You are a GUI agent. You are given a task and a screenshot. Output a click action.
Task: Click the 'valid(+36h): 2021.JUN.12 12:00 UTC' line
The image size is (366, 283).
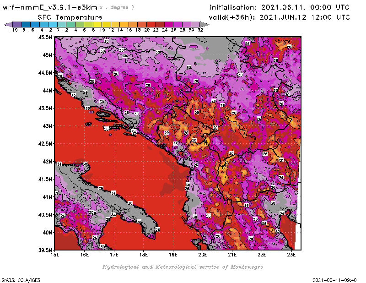(x=279, y=17)
